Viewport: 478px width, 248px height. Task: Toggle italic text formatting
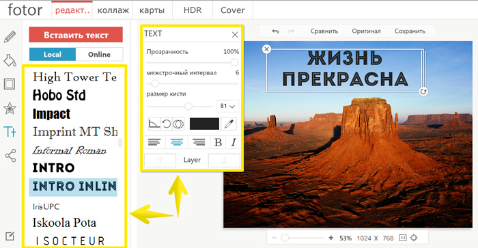[x=234, y=142]
